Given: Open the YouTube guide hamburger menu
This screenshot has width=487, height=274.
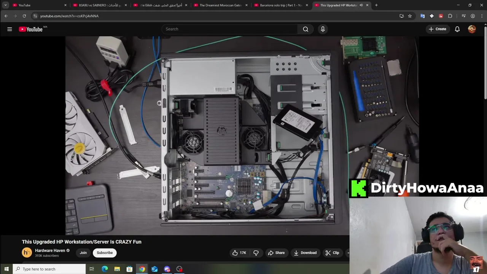Looking at the screenshot, I should click(10, 29).
